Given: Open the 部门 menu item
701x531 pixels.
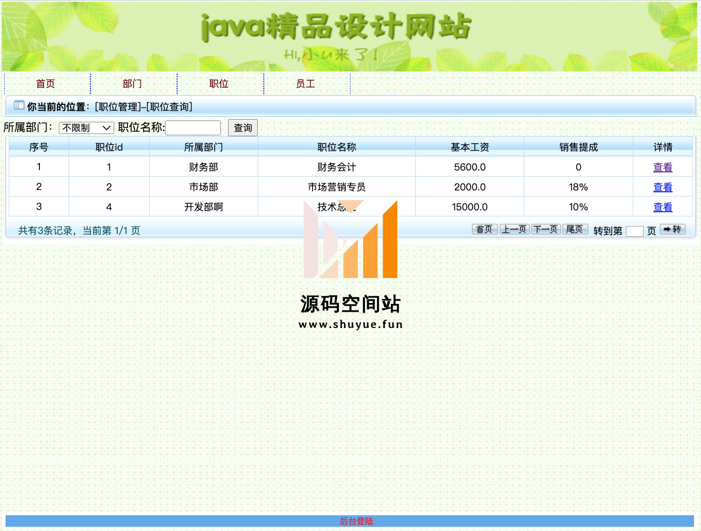Looking at the screenshot, I should click(x=132, y=84).
